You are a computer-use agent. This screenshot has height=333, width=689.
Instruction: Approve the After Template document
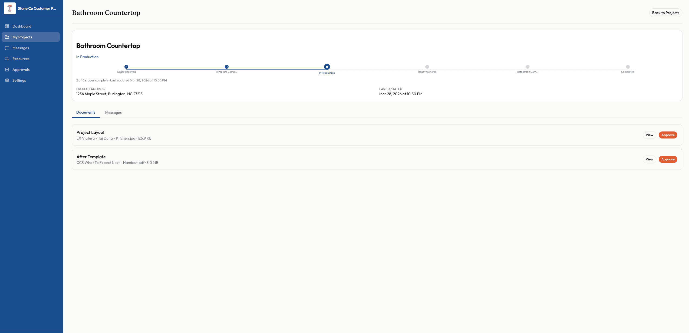coord(668,159)
